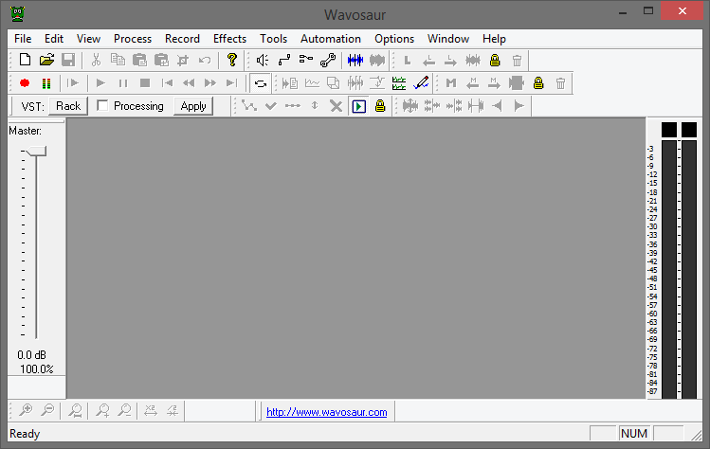This screenshot has width=710, height=449.
Task: Visit the http://www.wavosaur.com link
Action: tap(326, 412)
